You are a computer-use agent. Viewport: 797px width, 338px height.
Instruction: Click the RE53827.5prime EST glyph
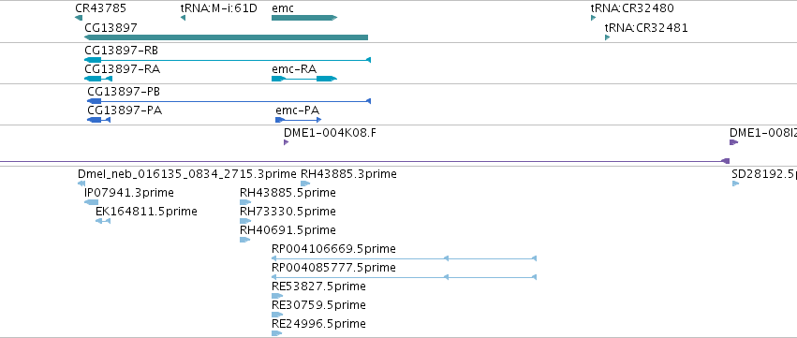pyautogui.click(x=277, y=296)
